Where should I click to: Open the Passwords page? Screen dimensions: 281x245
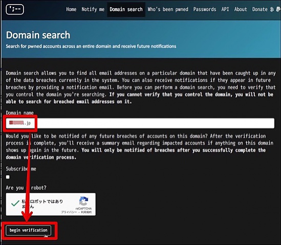tap(205, 9)
